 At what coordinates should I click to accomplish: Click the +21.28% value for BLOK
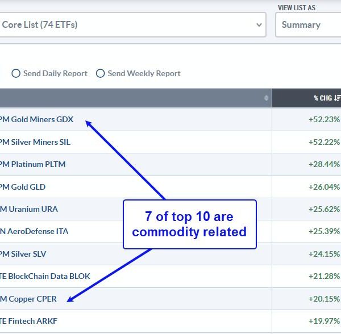[x=324, y=276]
